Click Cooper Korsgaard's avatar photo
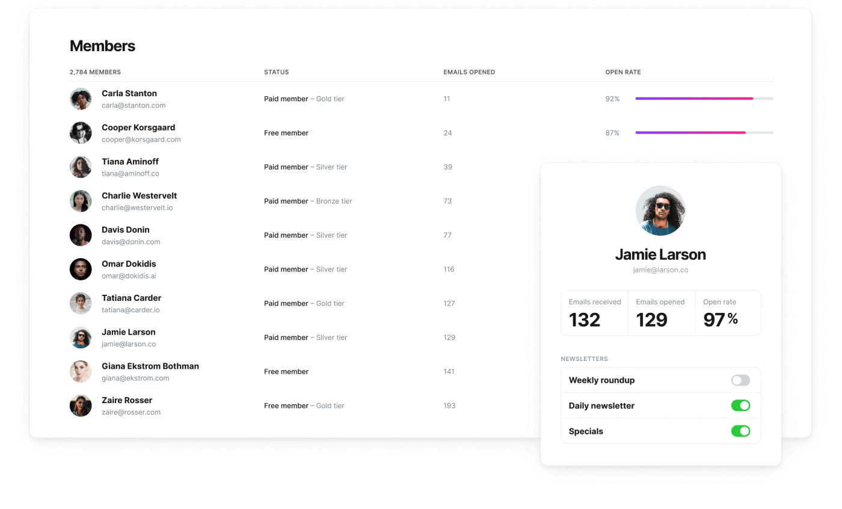The height and width of the screenshot is (509, 842). pyautogui.click(x=81, y=133)
